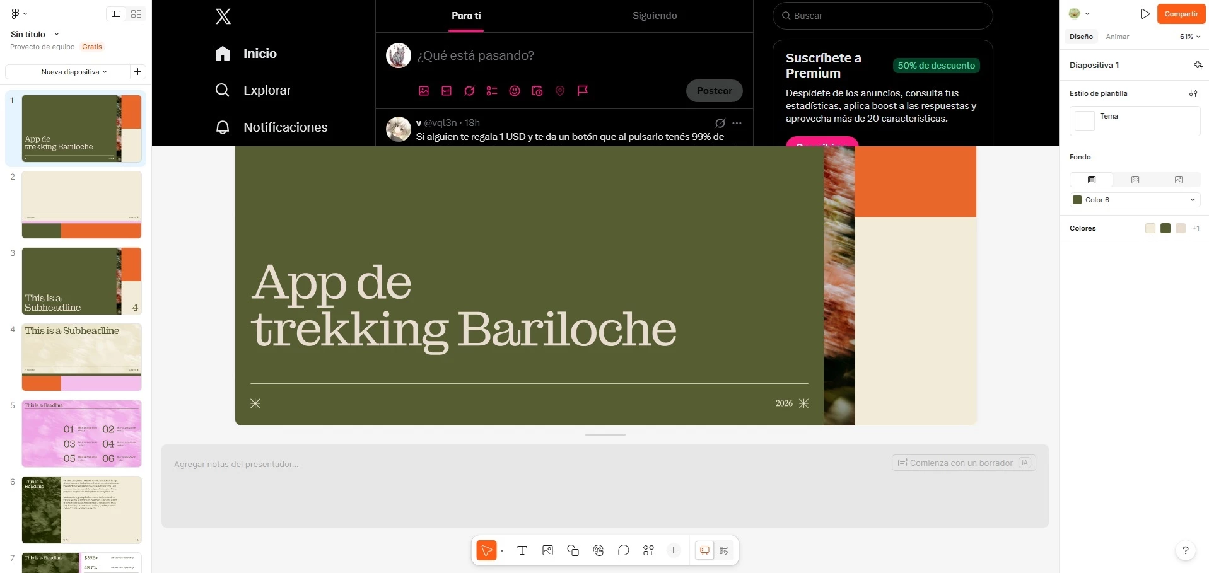This screenshot has height=573, width=1209.
Task: Select the Shapes tool in bottom toolbar
Action: point(573,550)
